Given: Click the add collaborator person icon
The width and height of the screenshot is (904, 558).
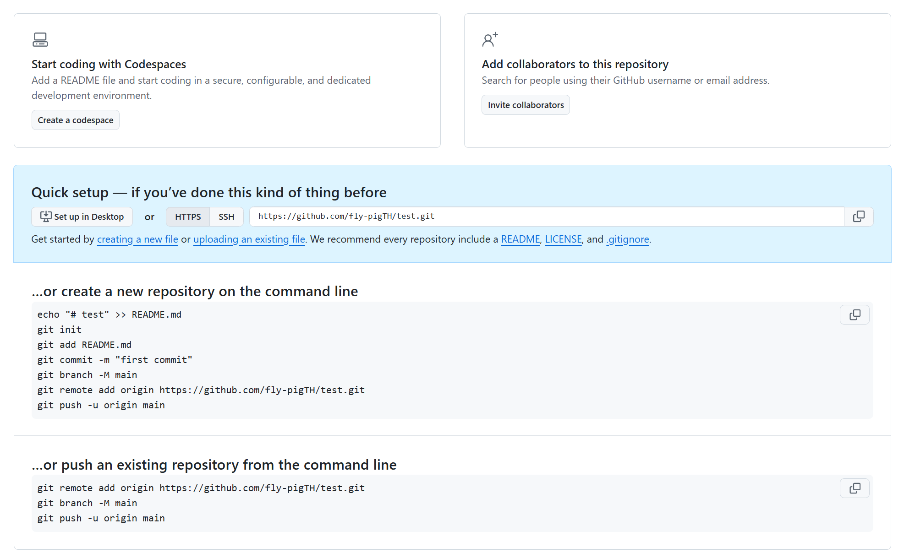Looking at the screenshot, I should click(490, 40).
